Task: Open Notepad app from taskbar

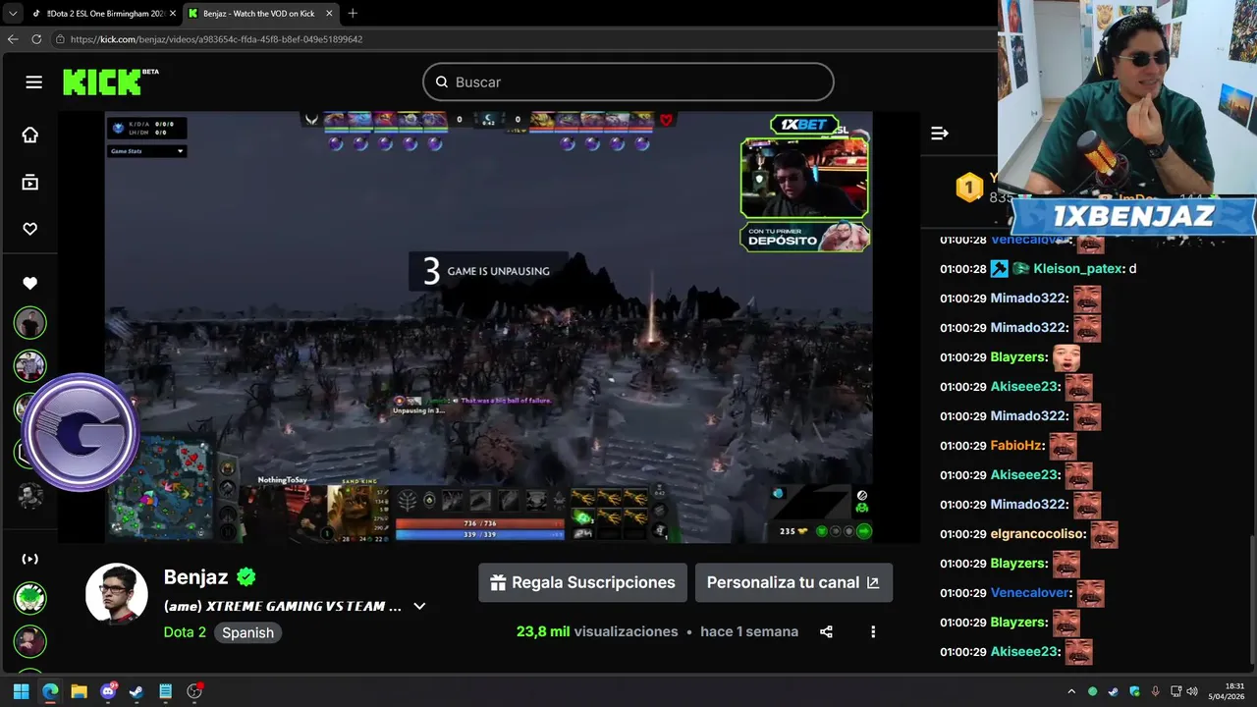Action: 165,691
